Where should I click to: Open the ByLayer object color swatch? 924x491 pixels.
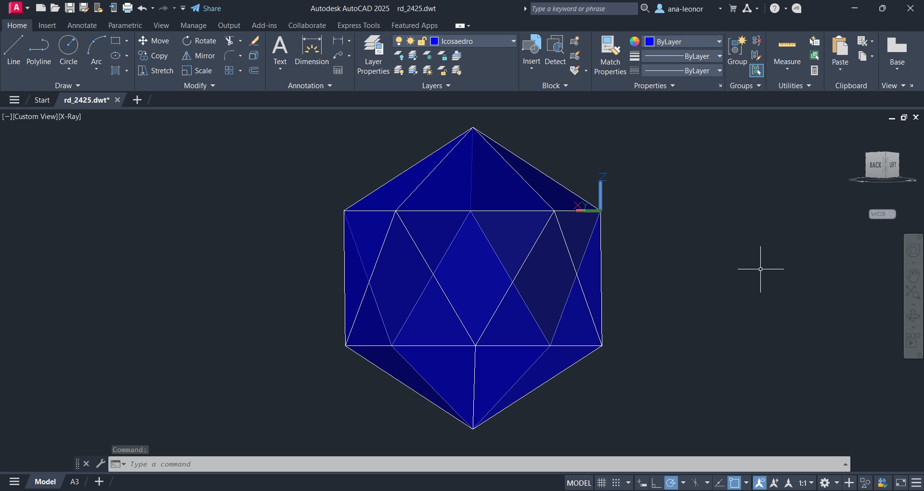click(x=650, y=41)
